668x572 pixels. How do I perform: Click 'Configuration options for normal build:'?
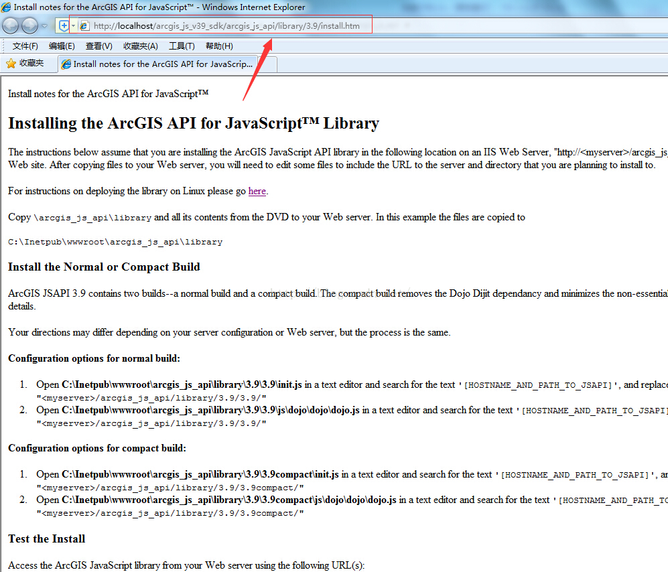[x=94, y=358]
